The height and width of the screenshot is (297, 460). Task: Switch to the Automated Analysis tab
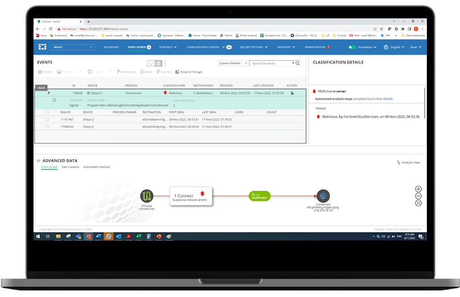97,167
